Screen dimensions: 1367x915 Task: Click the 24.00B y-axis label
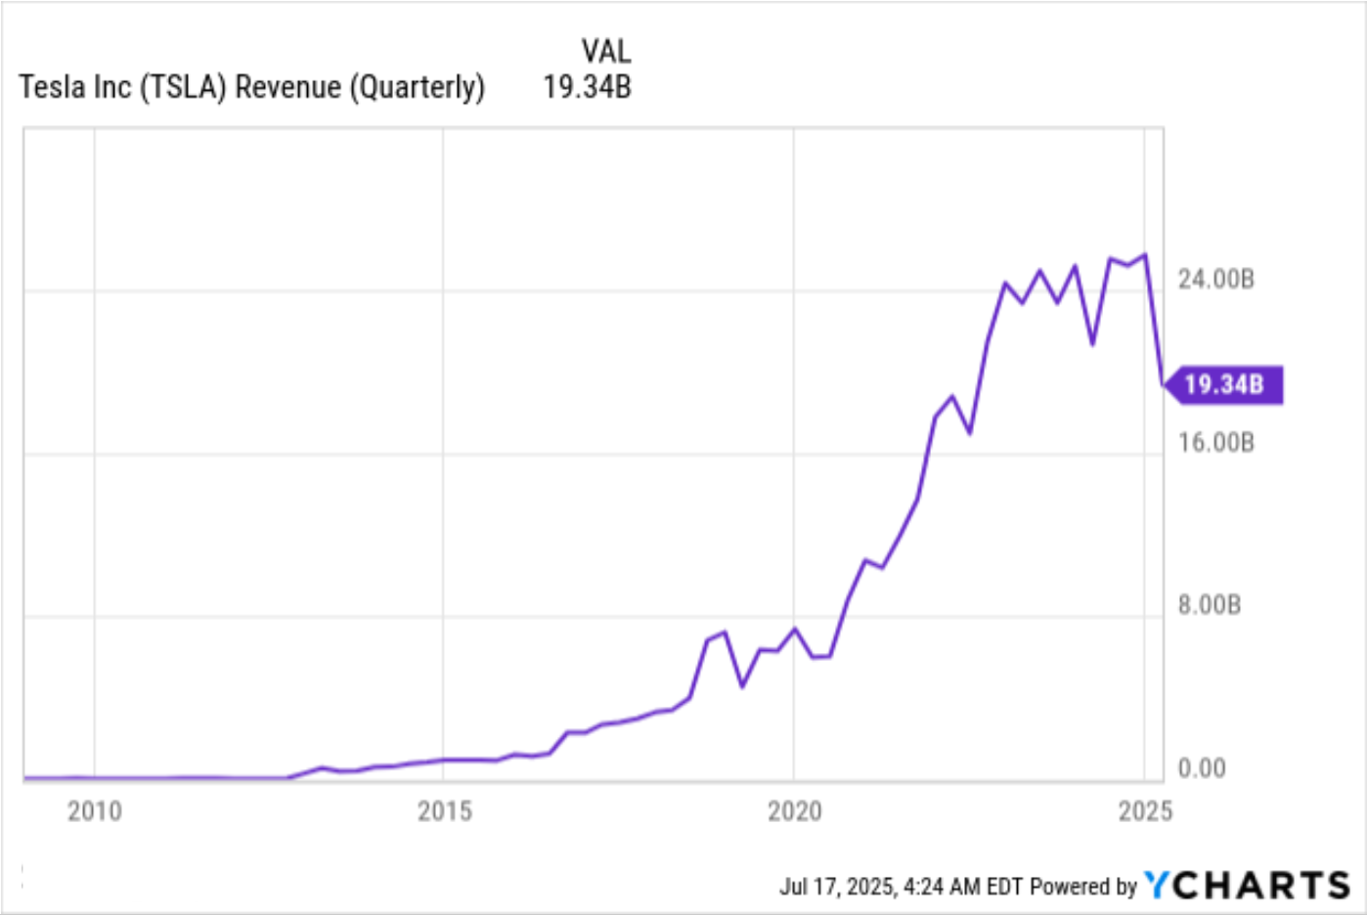pos(1215,280)
